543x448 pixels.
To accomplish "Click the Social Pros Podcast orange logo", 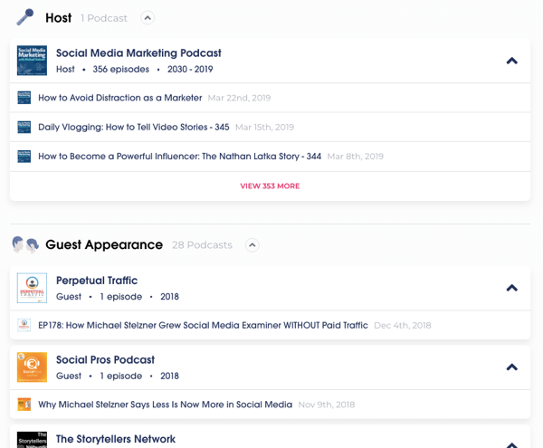I will (32, 367).
